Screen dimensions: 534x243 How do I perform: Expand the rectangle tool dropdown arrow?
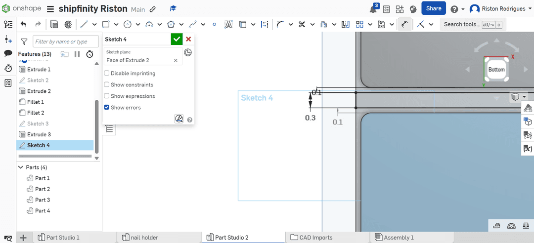(116, 24)
